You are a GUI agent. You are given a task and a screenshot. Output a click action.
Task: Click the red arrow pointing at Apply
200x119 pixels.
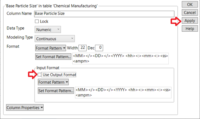coord(176,21)
